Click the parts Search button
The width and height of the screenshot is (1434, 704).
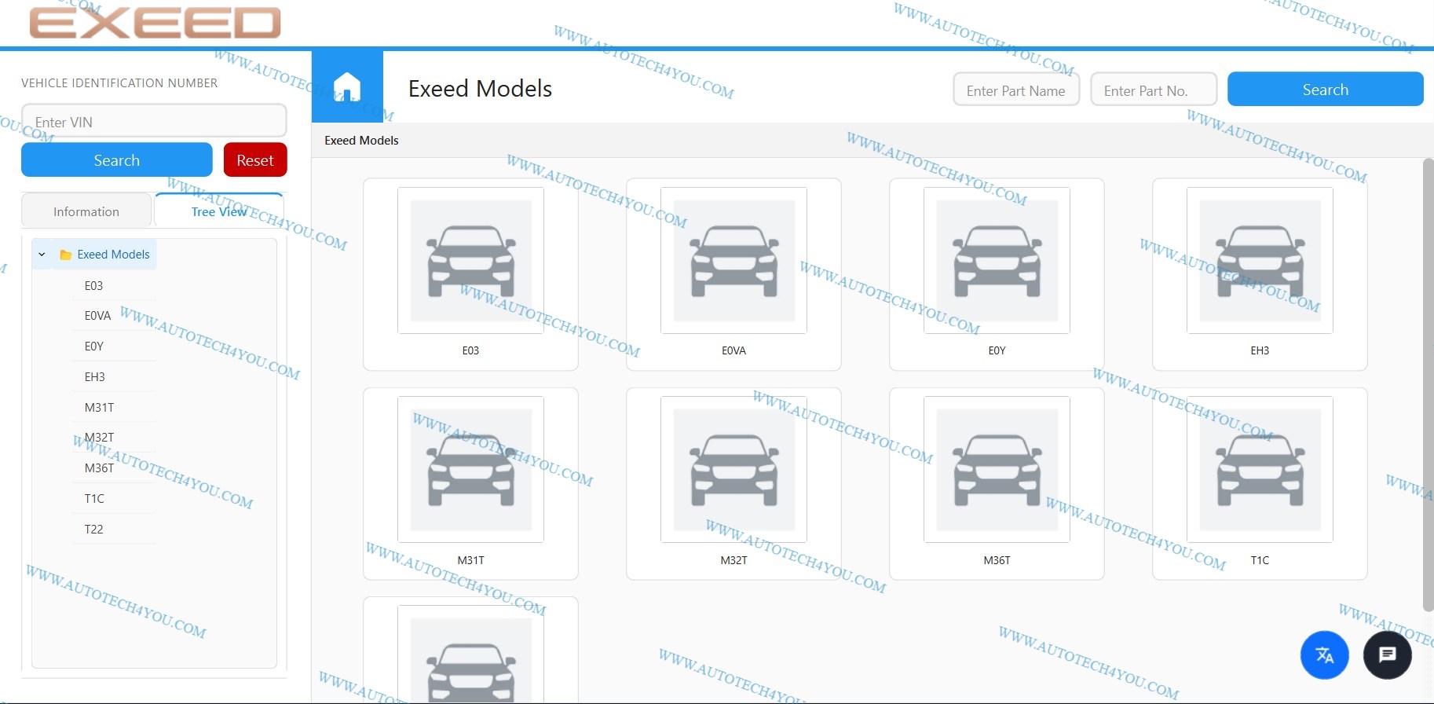[1326, 90]
